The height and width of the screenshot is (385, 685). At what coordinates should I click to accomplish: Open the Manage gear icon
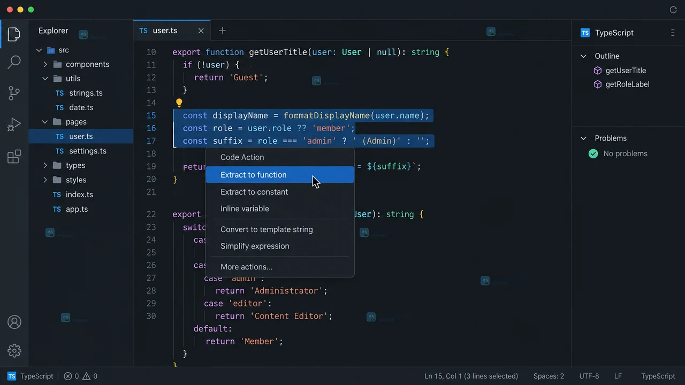pyautogui.click(x=14, y=351)
